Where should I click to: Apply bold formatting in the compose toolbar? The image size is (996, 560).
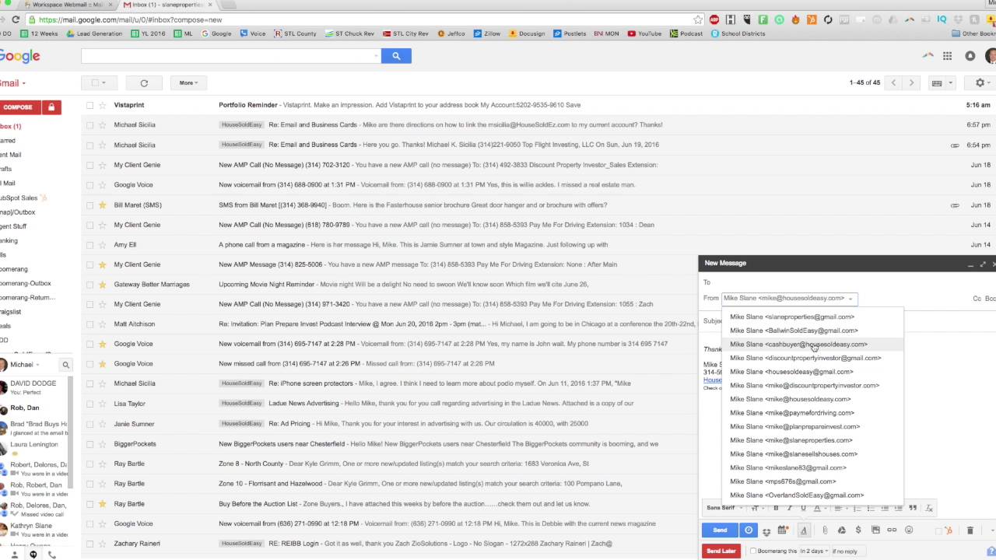point(775,508)
